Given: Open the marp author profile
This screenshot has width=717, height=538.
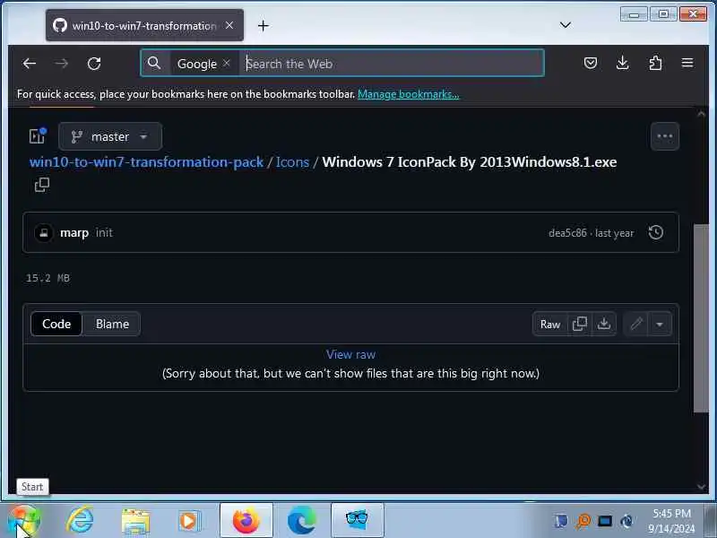Looking at the screenshot, I should [74, 233].
